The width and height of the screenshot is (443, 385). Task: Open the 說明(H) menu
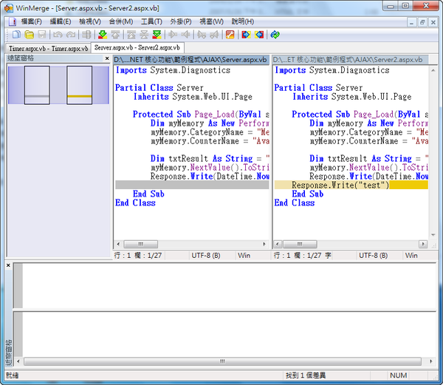pos(243,21)
